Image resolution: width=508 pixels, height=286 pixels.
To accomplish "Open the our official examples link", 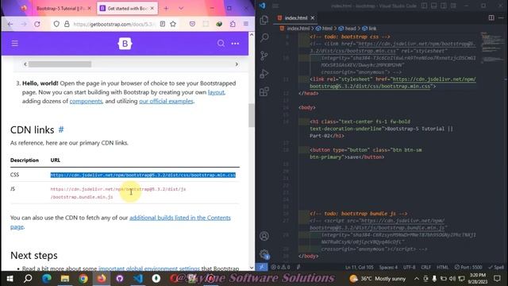I will (x=166, y=101).
